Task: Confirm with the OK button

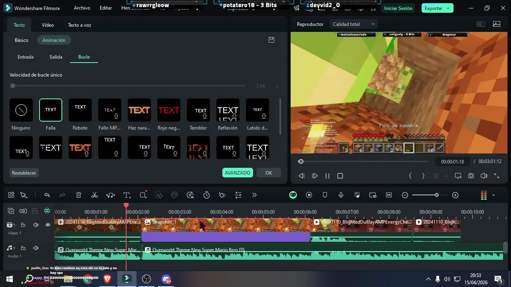Action: (269, 173)
